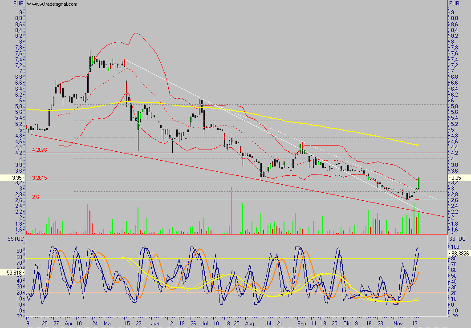Screen dimensions: 471x328
Task: Select the "Jun" month label on date axis
Action: (155, 324)
